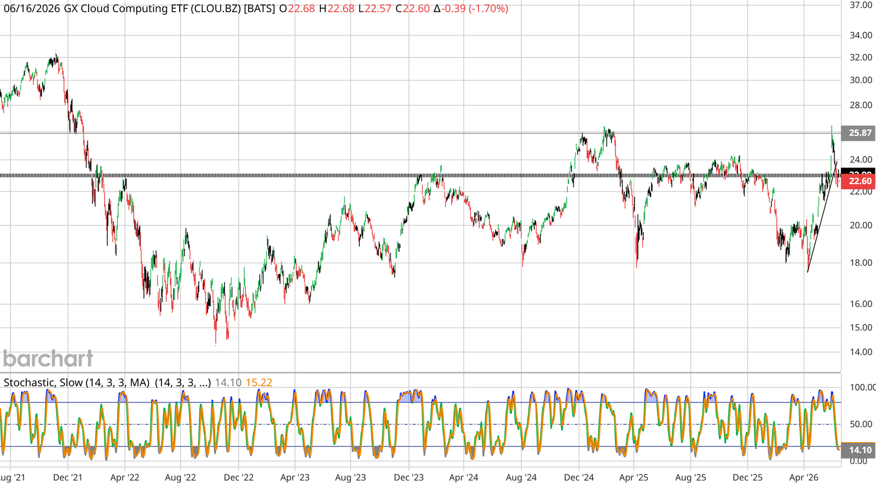Image resolution: width=876 pixels, height=487 pixels.
Task: Click the Dec '22 time axis label
Action: [x=239, y=478]
